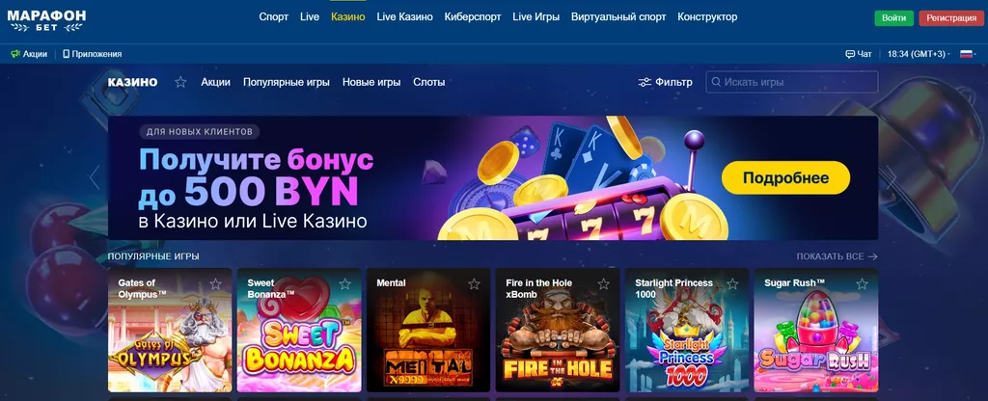Click the yellow Подробнее button
Image resolution: width=988 pixels, height=401 pixels.
click(x=785, y=177)
